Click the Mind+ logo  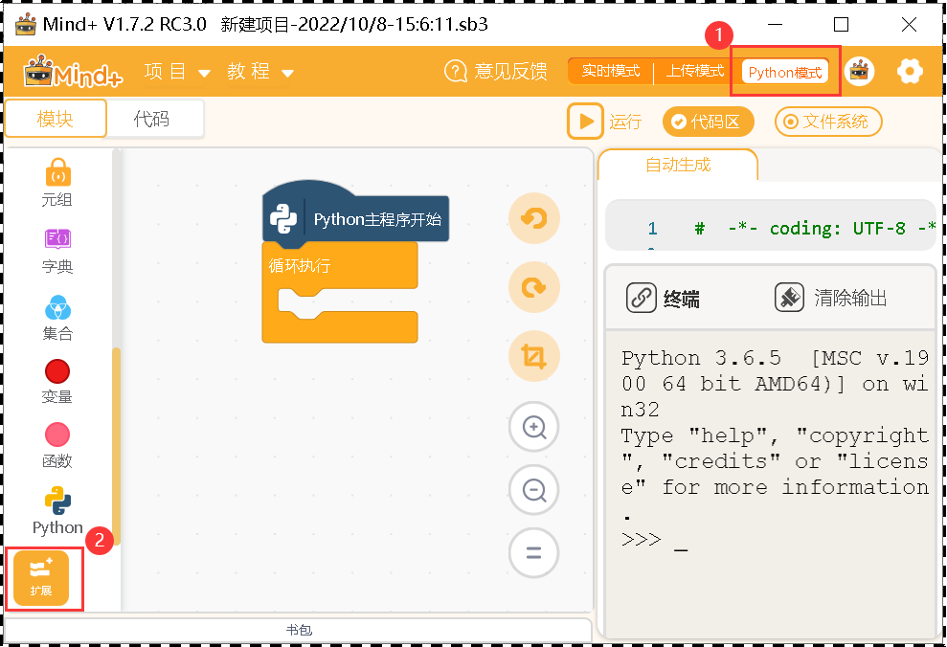tap(73, 73)
